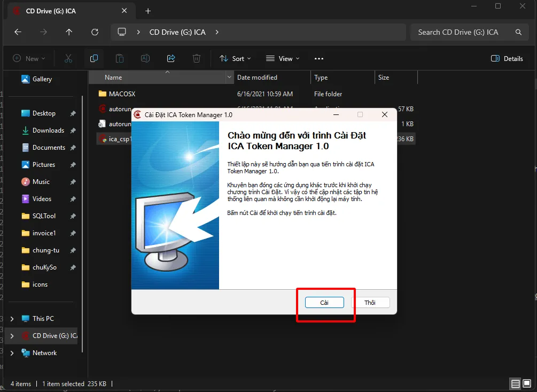
Task: Open the New dropdown in Explorer toolbar
Action: pos(29,59)
